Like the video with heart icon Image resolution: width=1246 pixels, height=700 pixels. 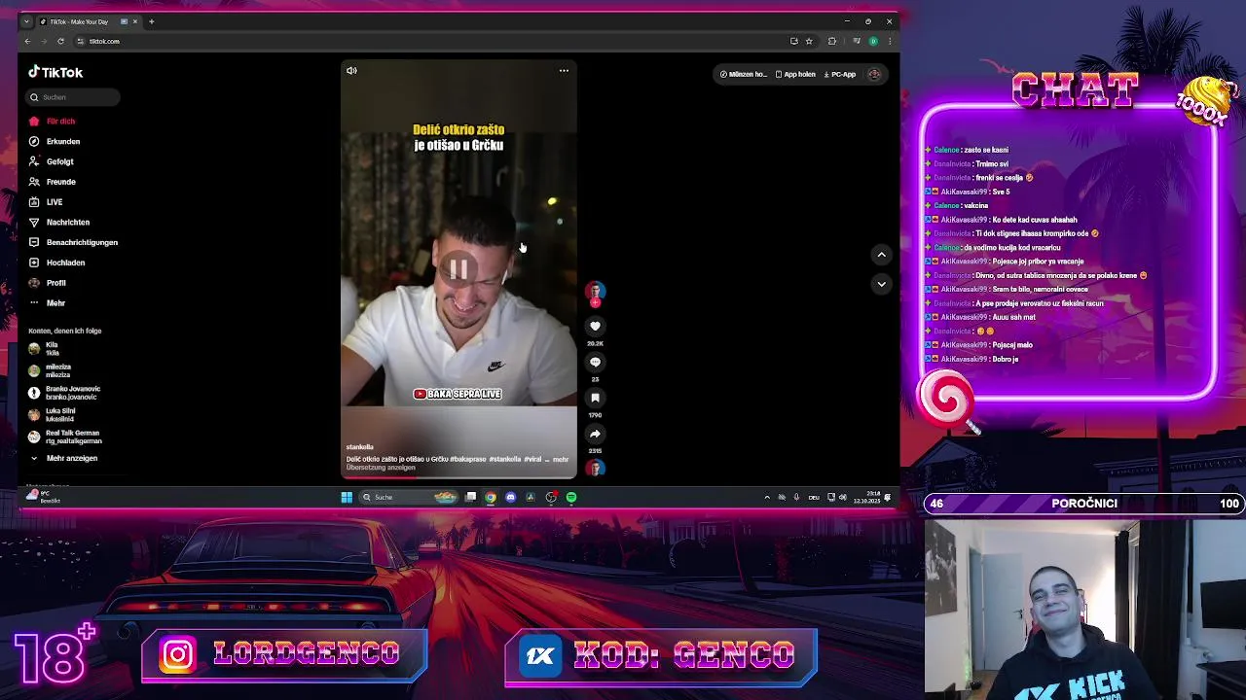pyautogui.click(x=595, y=327)
